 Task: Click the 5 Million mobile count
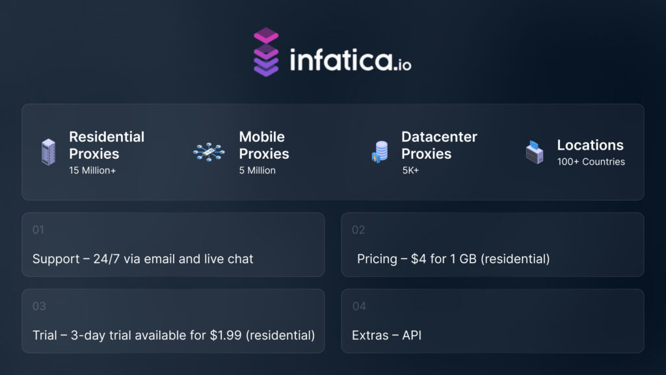click(257, 171)
